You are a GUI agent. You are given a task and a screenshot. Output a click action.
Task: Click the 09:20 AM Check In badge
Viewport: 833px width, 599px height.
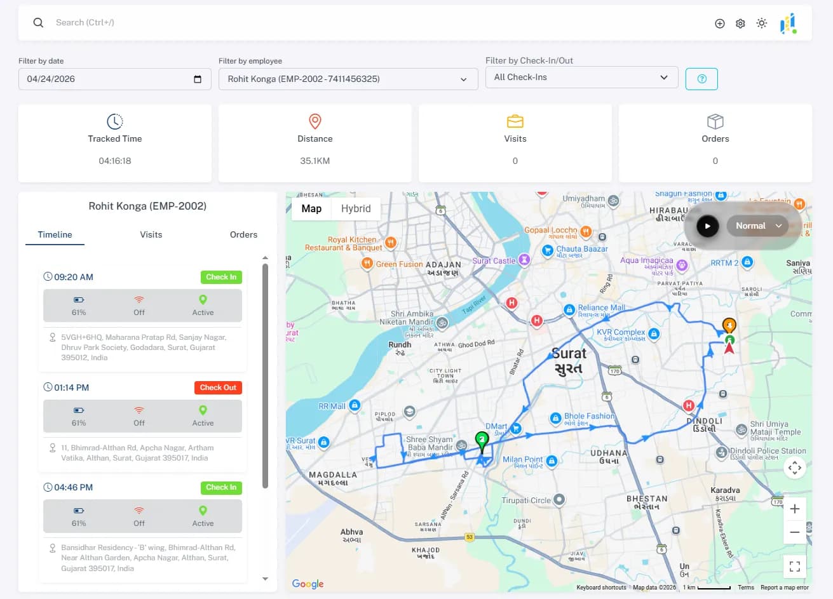tap(221, 277)
